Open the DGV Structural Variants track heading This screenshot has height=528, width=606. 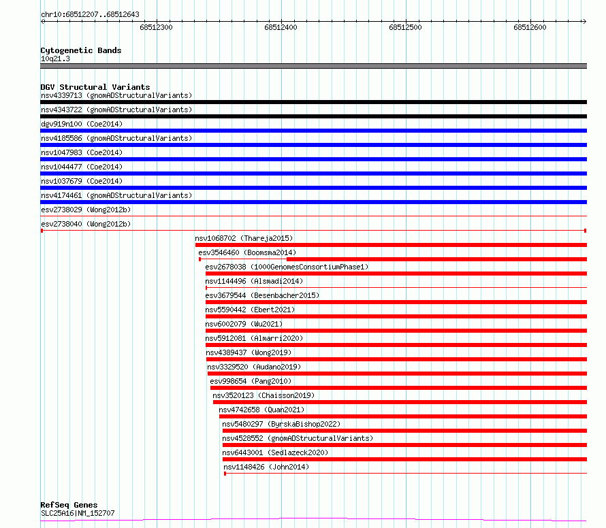tap(95, 87)
